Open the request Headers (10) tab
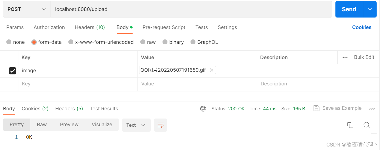This screenshot has width=381, height=150. click(x=90, y=27)
